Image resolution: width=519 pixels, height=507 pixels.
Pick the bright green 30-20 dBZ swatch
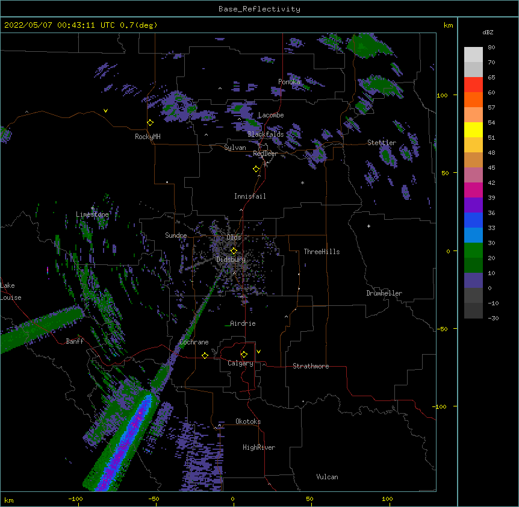tap(473, 250)
